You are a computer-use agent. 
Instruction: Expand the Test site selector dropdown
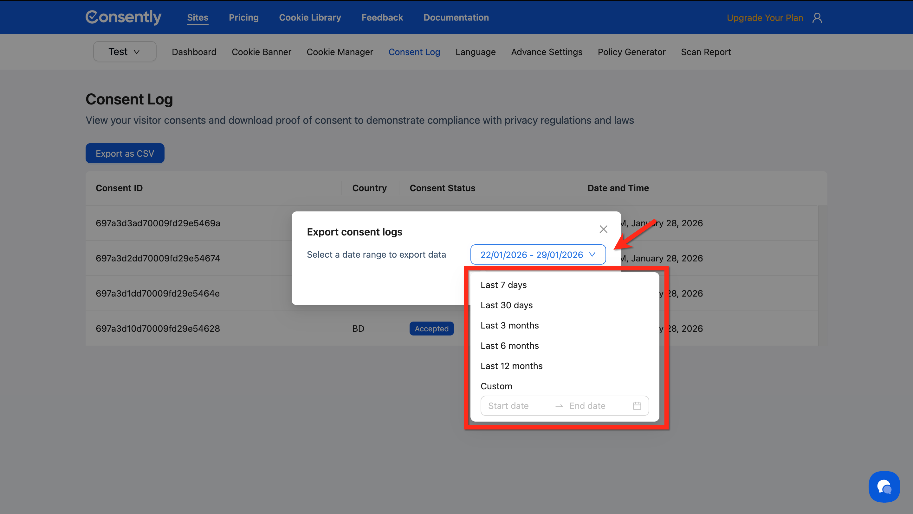click(124, 52)
